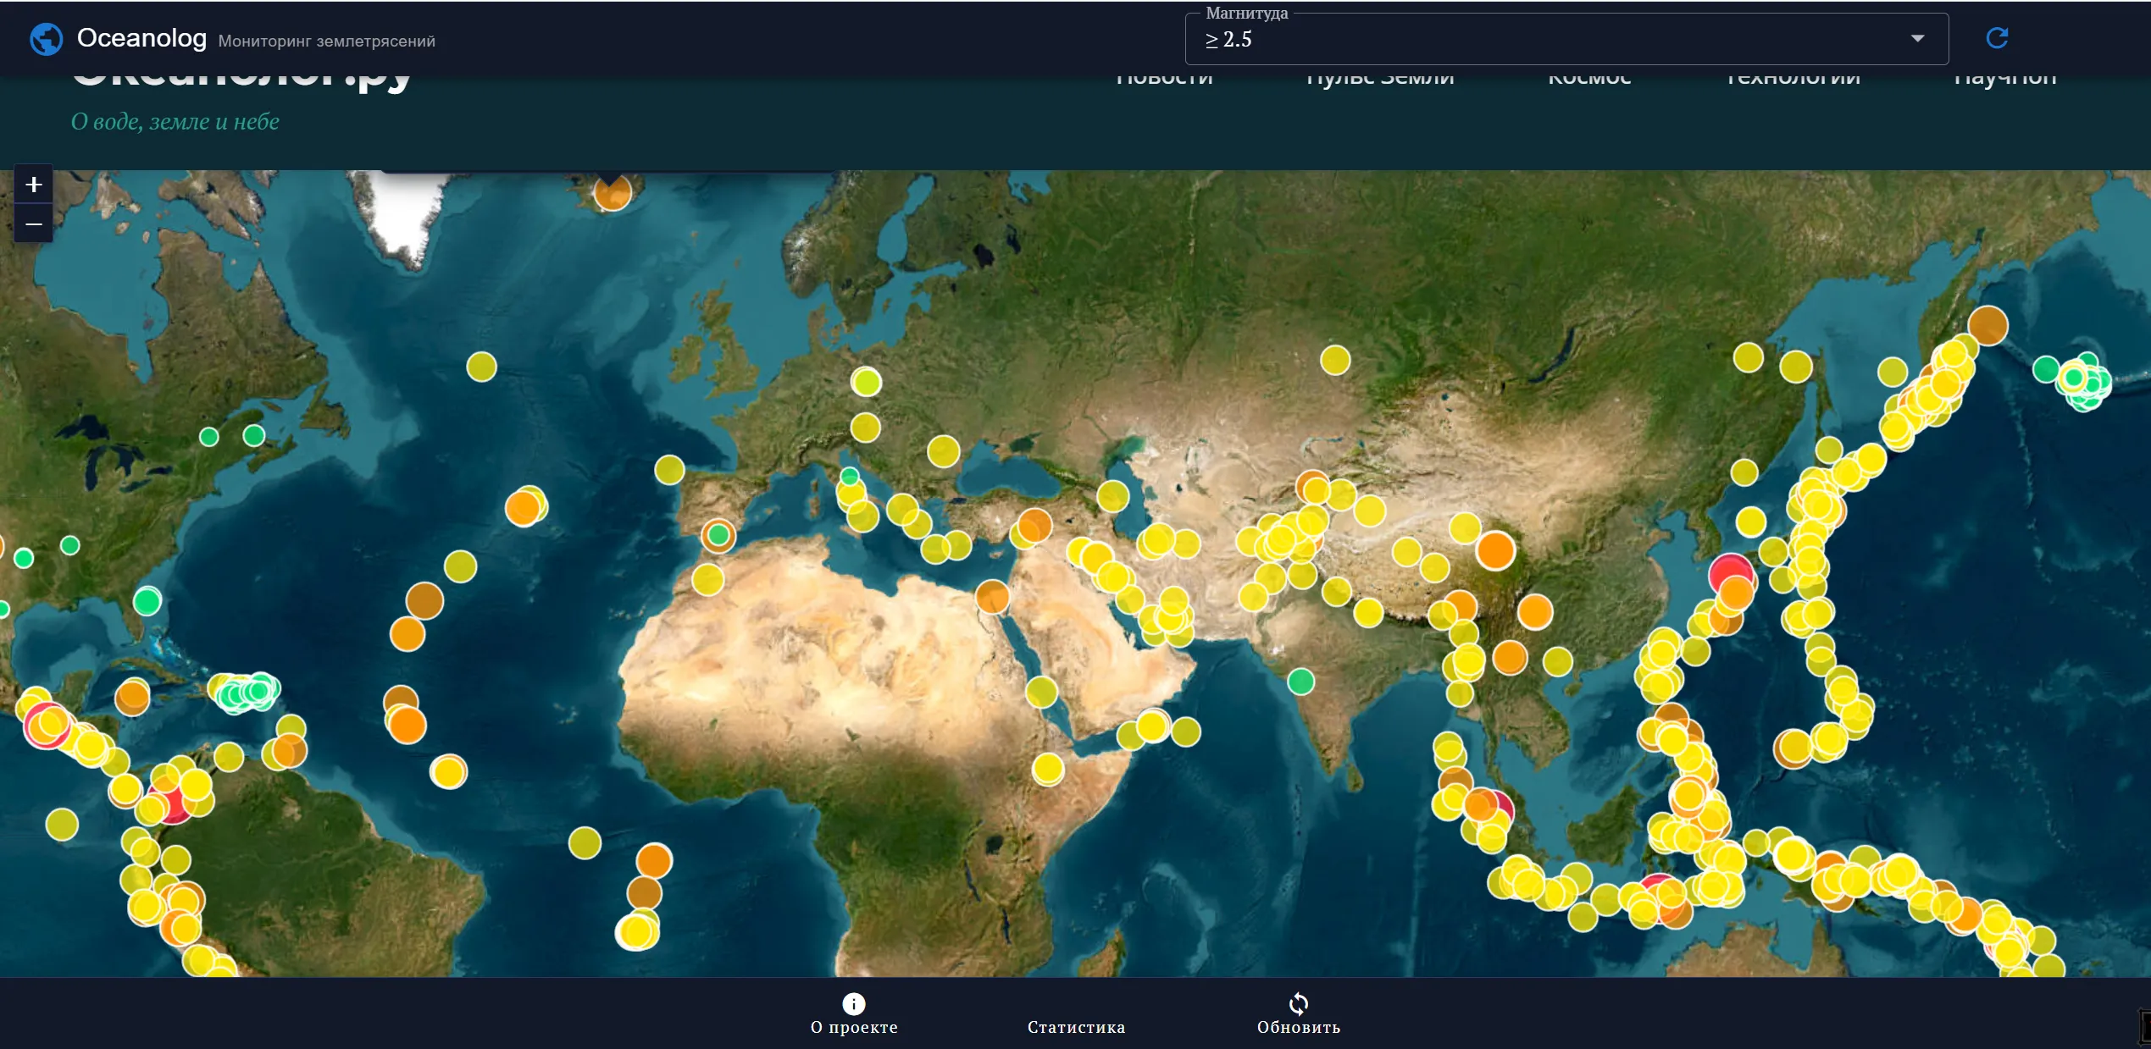The image size is (2151, 1049).
Task: Click the orange marker near Kamchatka's tip
Action: 1987,325
